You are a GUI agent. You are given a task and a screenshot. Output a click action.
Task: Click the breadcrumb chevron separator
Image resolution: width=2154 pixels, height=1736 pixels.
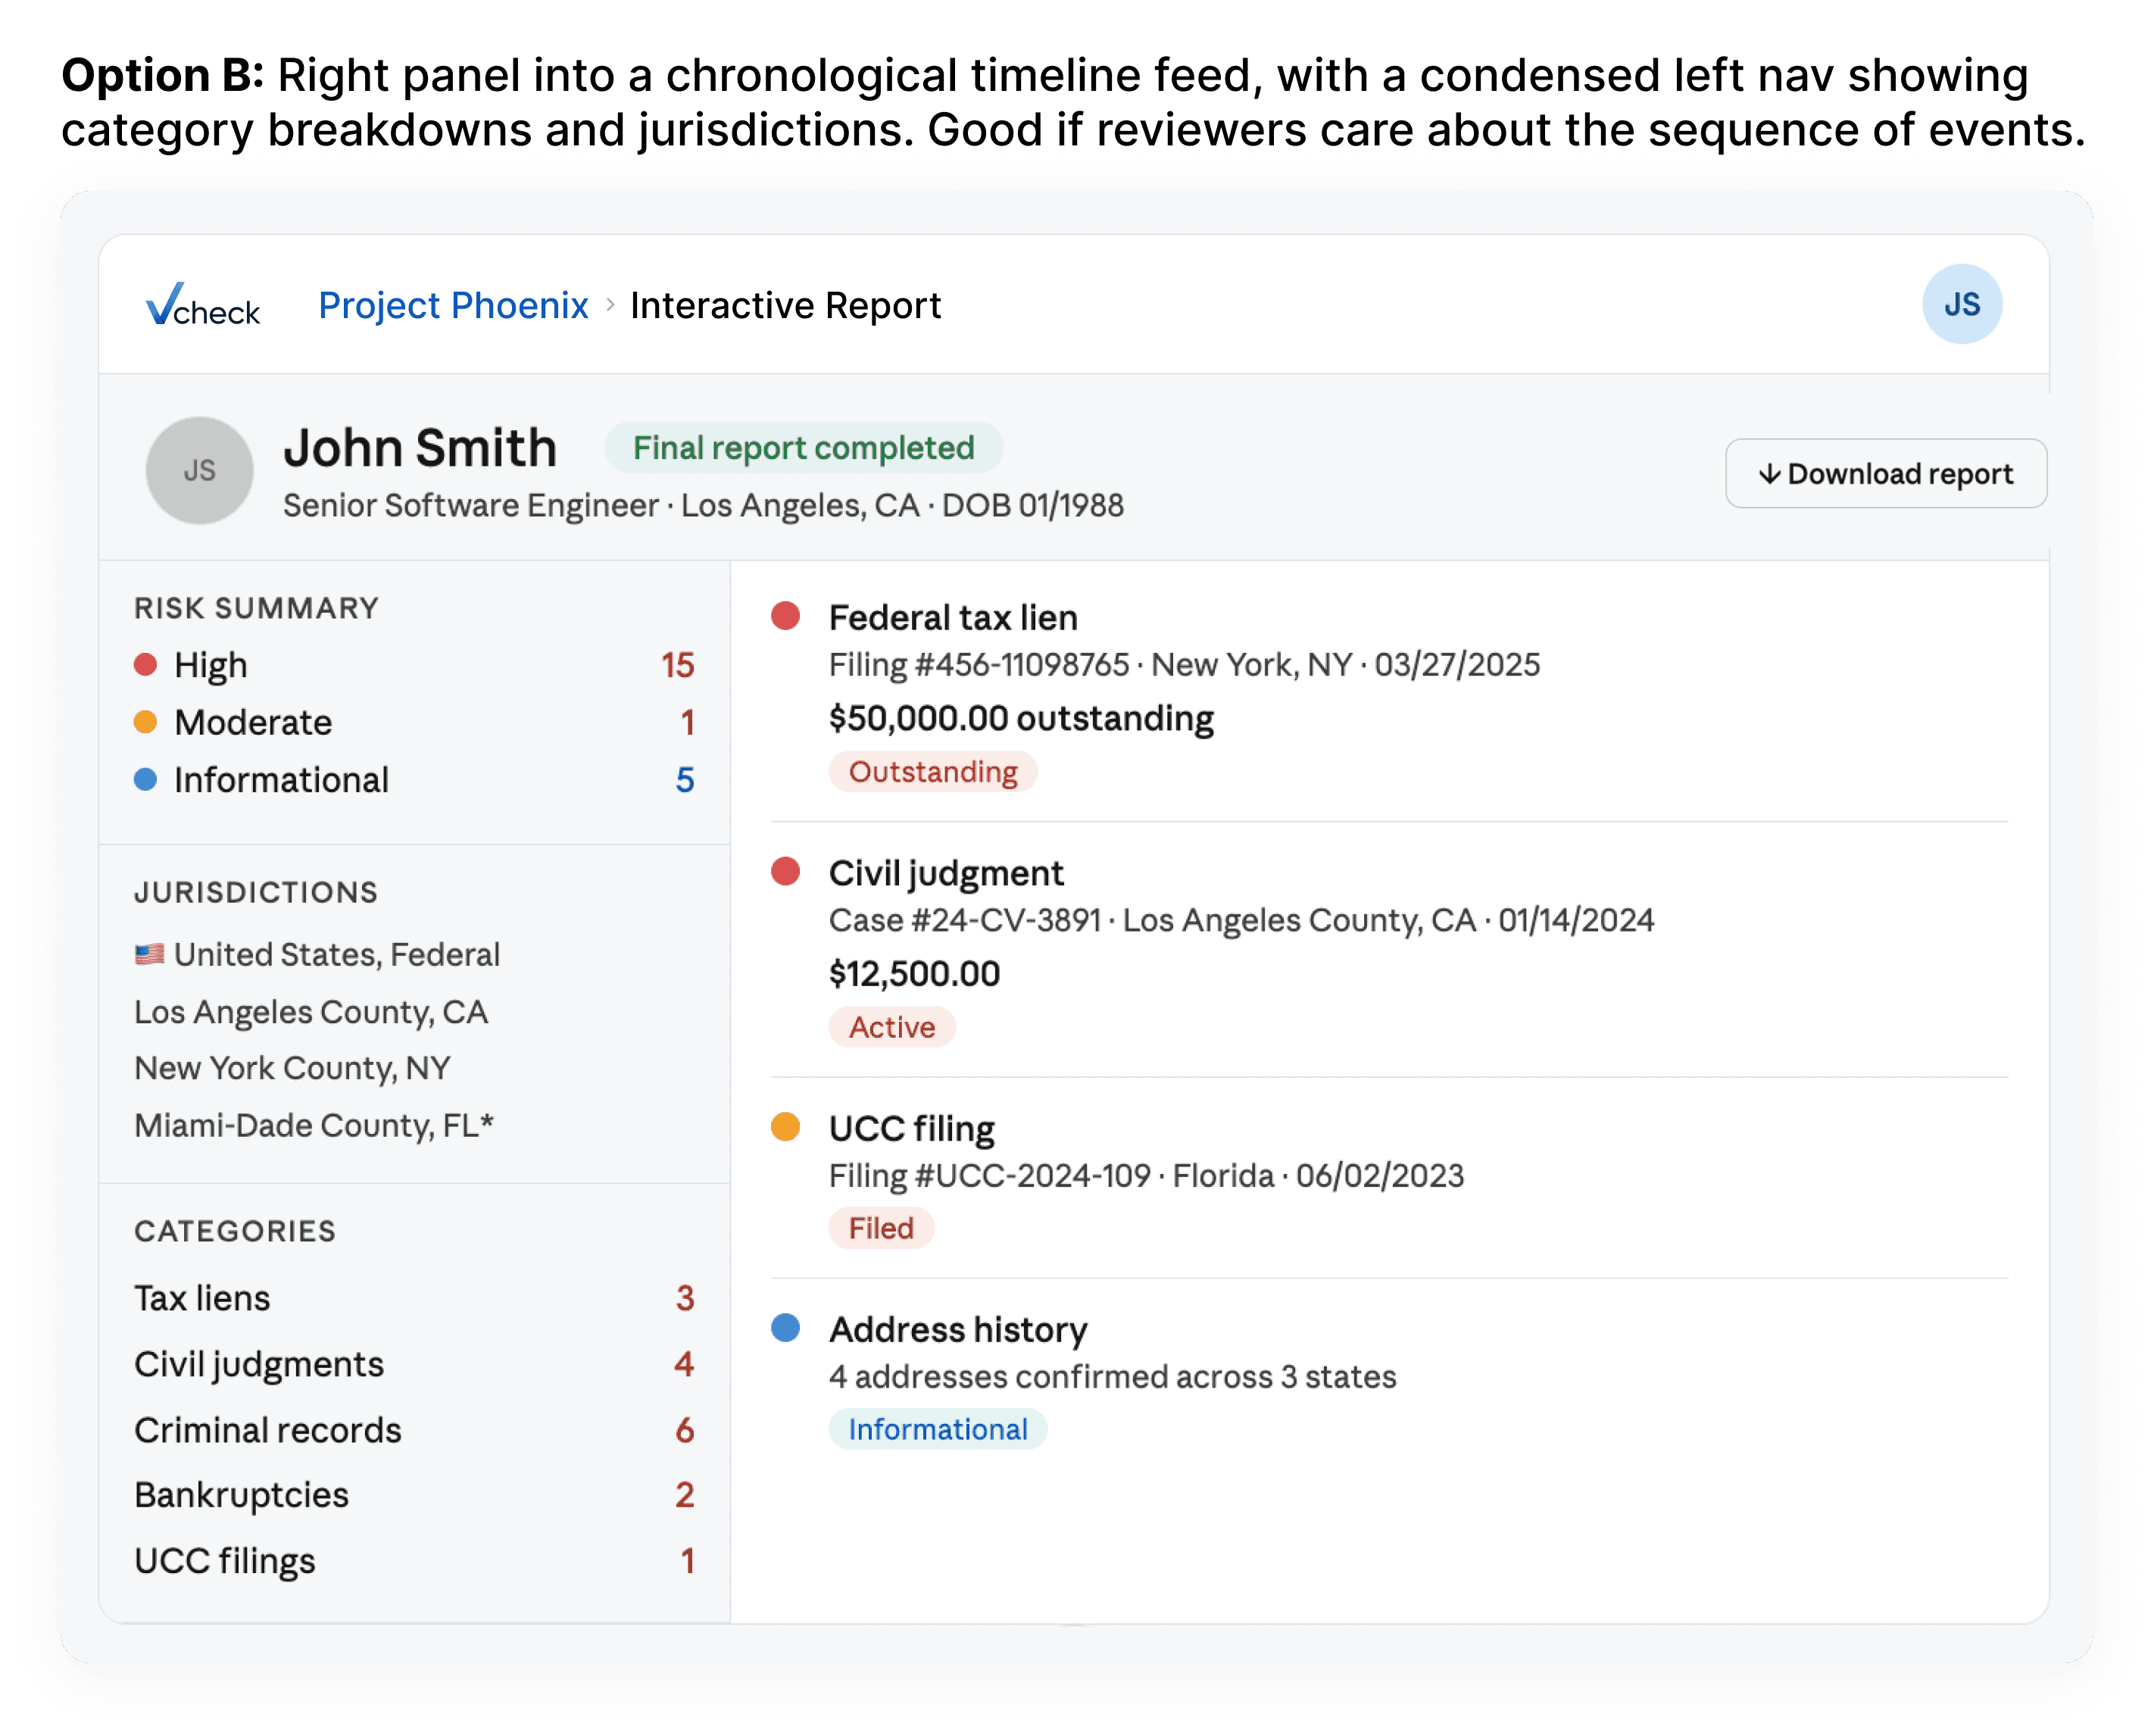(x=610, y=304)
